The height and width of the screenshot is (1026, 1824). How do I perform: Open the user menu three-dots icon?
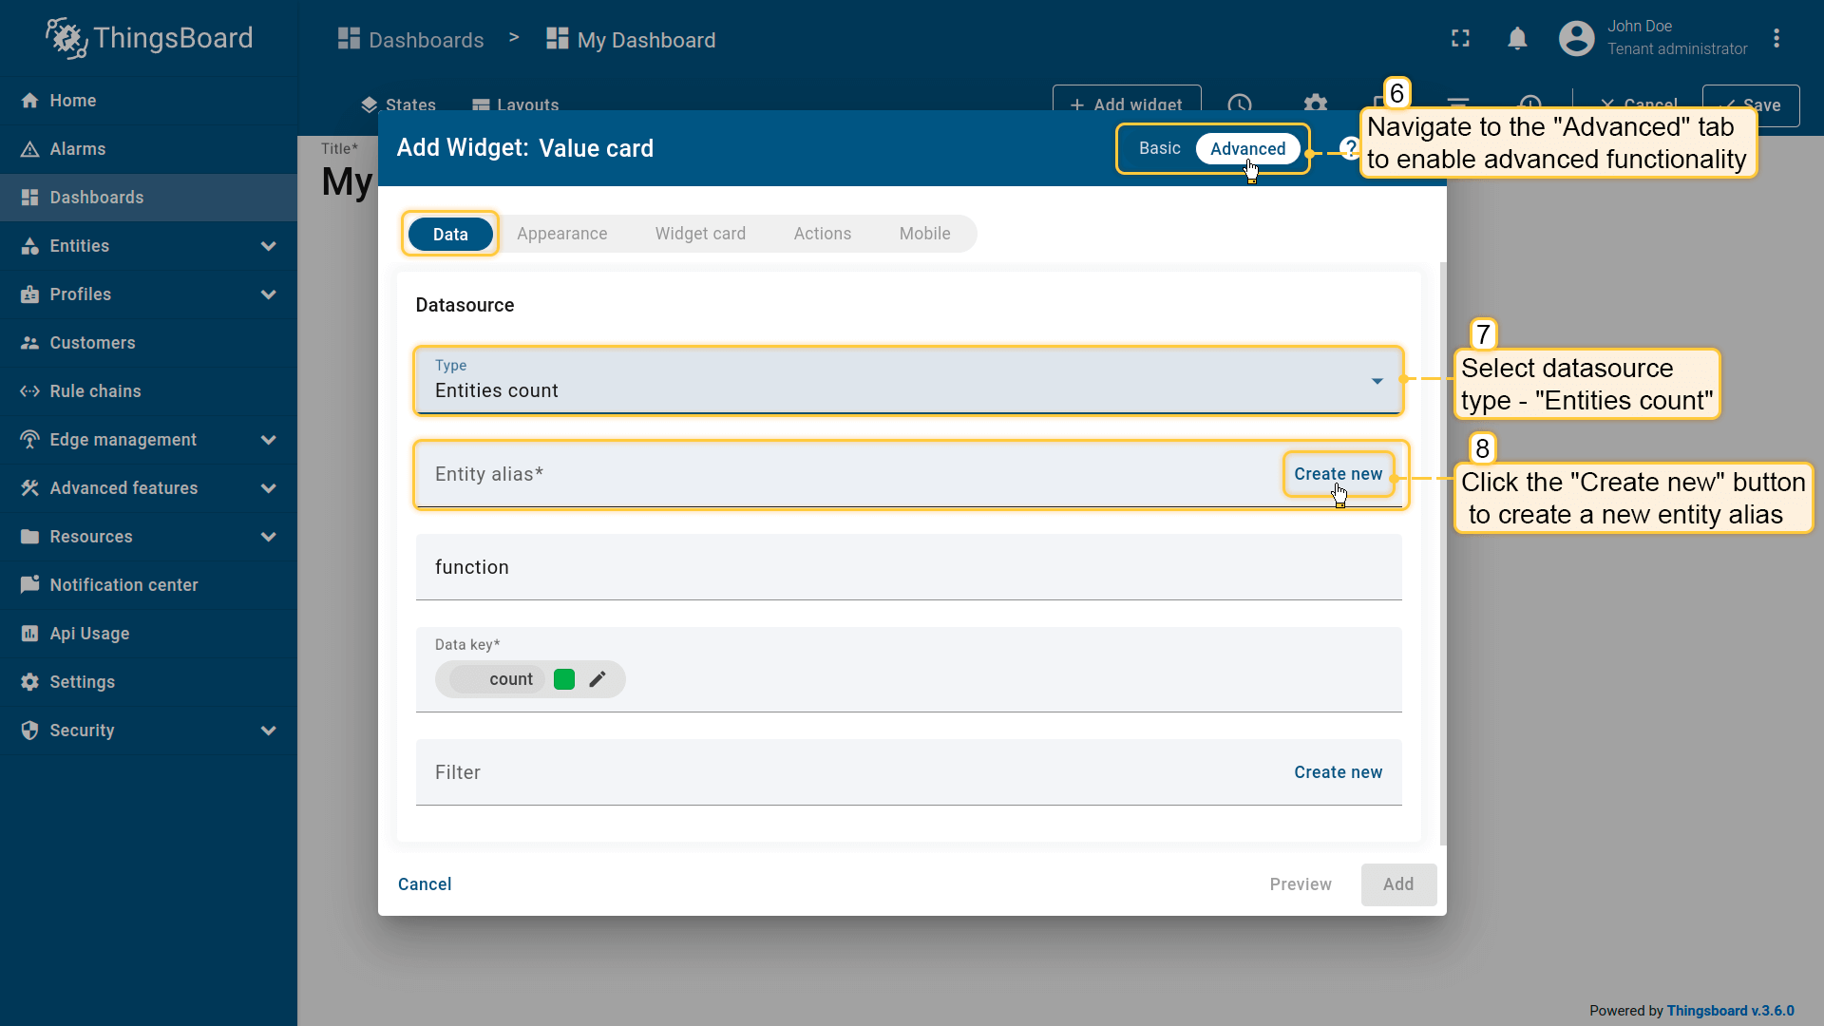pos(1776,39)
